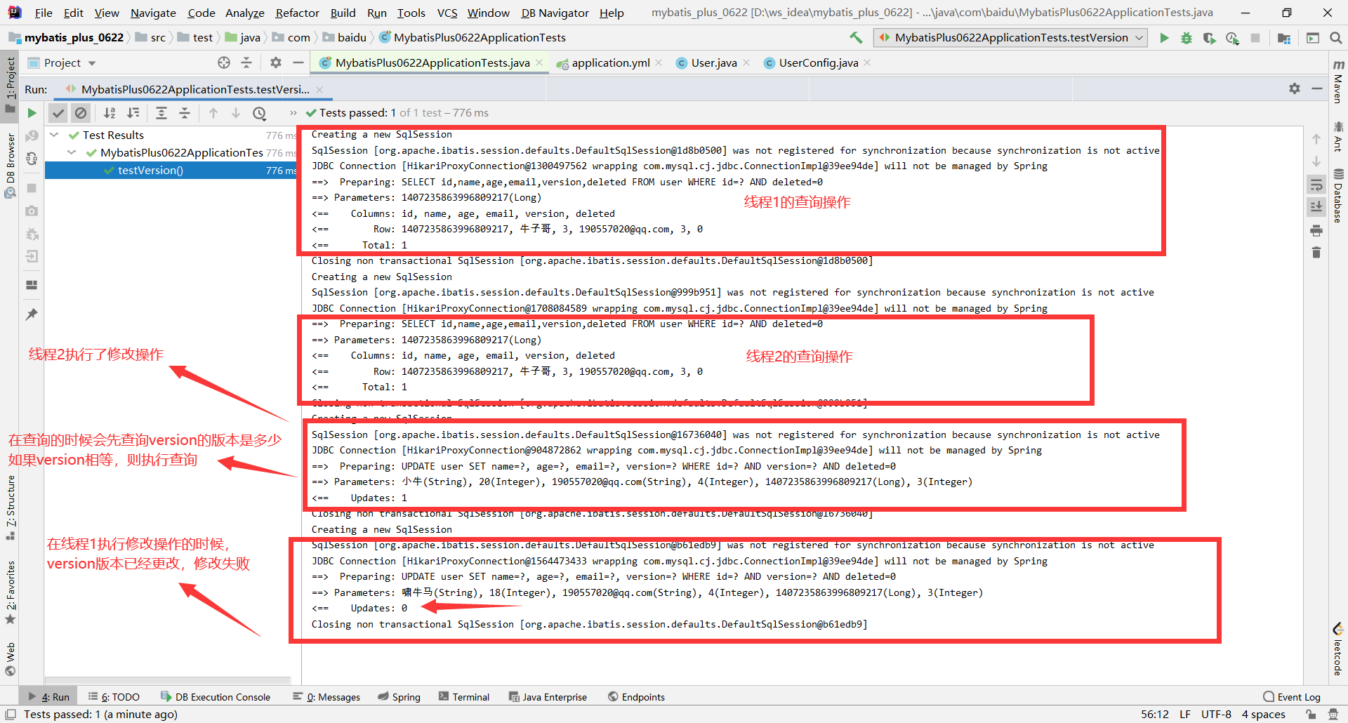
Task: Click the Stop button in main toolbar
Action: click(1255, 38)
